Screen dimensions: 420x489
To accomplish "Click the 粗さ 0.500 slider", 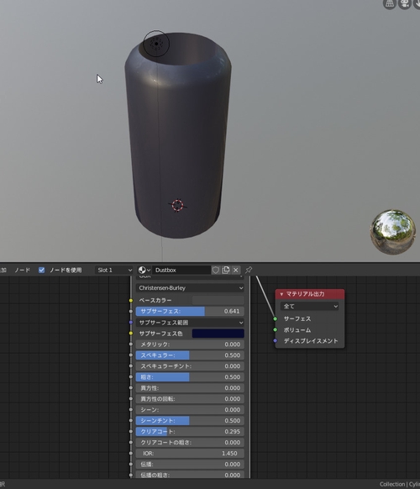I will pyautogui.click(x=190, y=377).
